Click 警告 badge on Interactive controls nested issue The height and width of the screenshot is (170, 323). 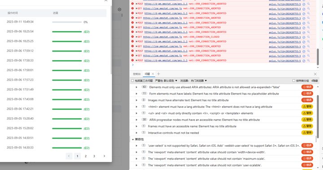[307, 133]
